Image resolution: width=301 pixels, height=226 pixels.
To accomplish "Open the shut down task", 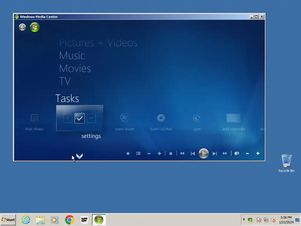I will point(34,122).
